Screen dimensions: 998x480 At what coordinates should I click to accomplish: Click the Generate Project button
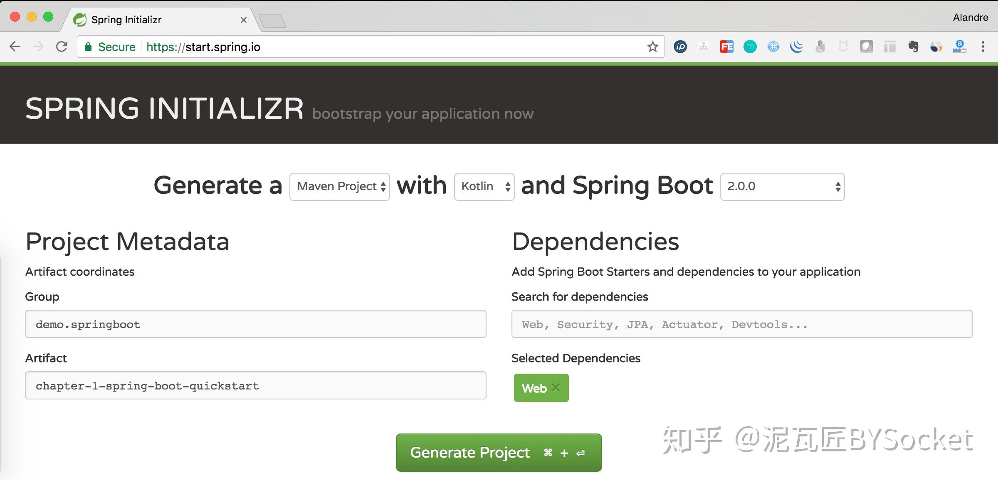click(x=498, y=453)
